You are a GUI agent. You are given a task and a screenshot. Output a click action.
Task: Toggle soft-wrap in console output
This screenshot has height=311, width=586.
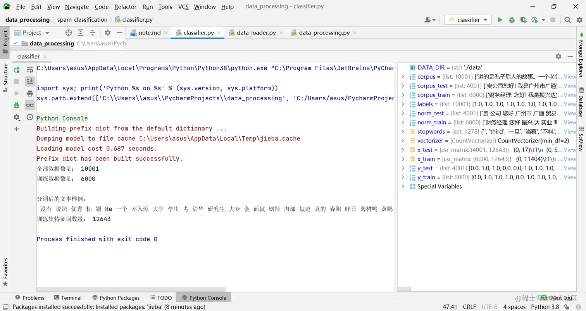(30, 70)
